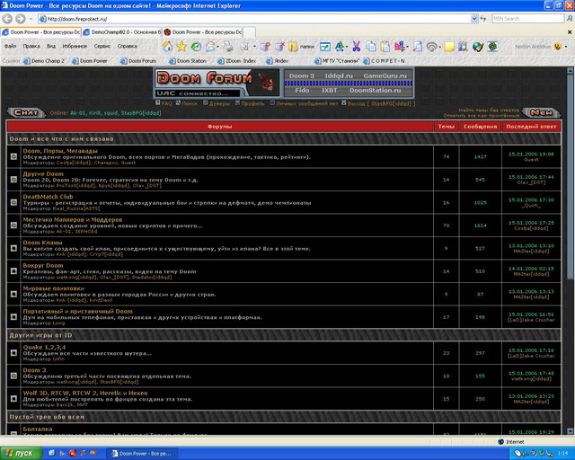Image resolution: width=575 pixels, height=460 pixels.
Task: Click the Chat button on the forum
Action: 26,113
